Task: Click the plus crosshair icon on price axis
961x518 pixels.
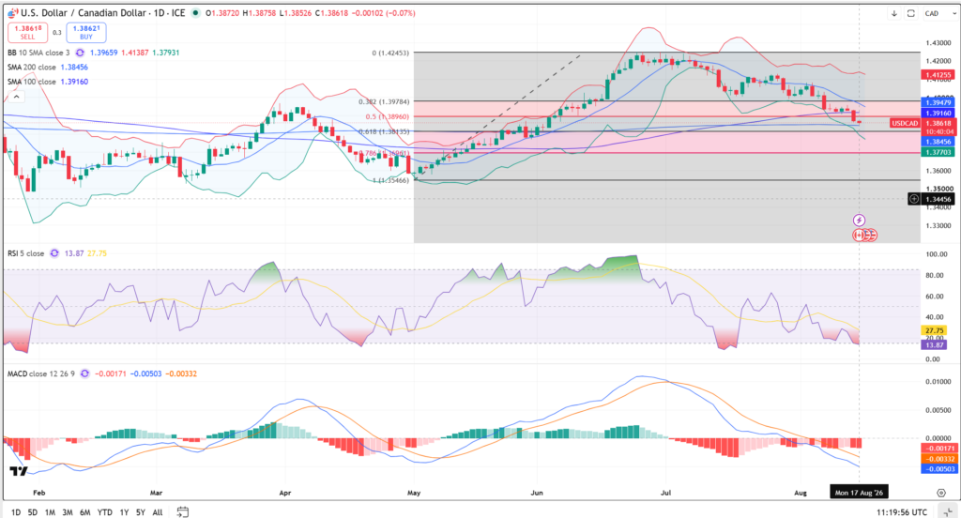Action: click(x=914, y=199)
